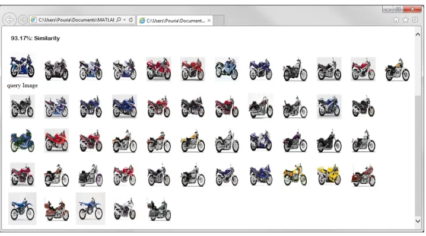The width and height of the screenshot is (426, 236).
Task: Select the bright yellow sport bike thumbnail
Action: tap(329, 175)
